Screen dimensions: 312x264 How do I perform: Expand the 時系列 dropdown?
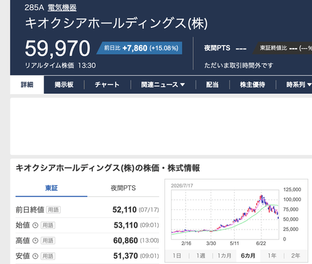coord(298,85)
